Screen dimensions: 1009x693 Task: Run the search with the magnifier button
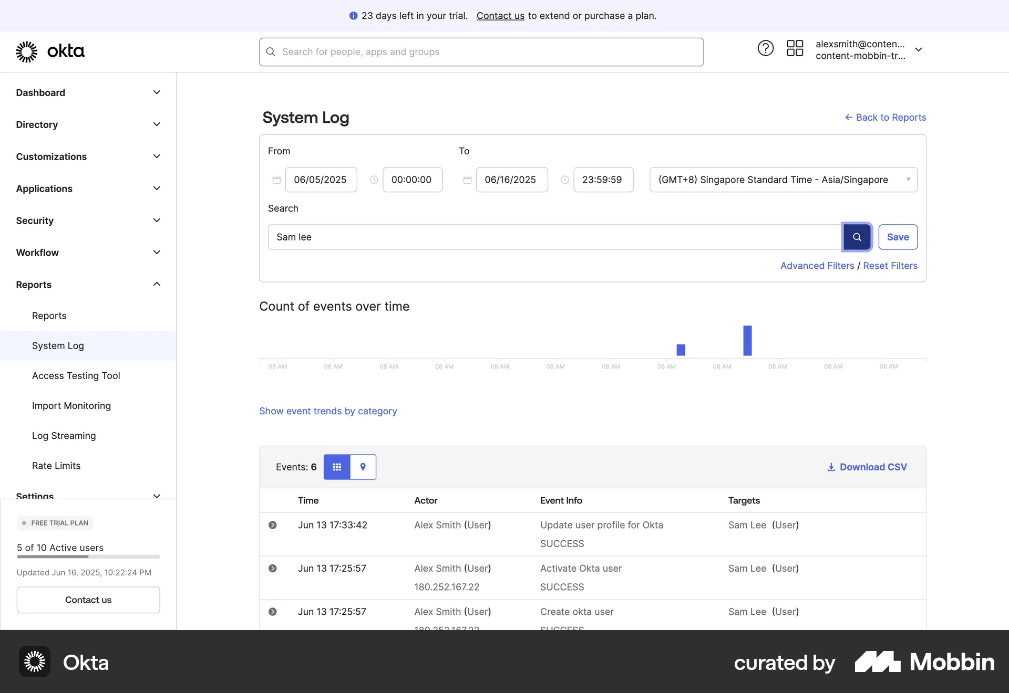click(x=857, y=237)
